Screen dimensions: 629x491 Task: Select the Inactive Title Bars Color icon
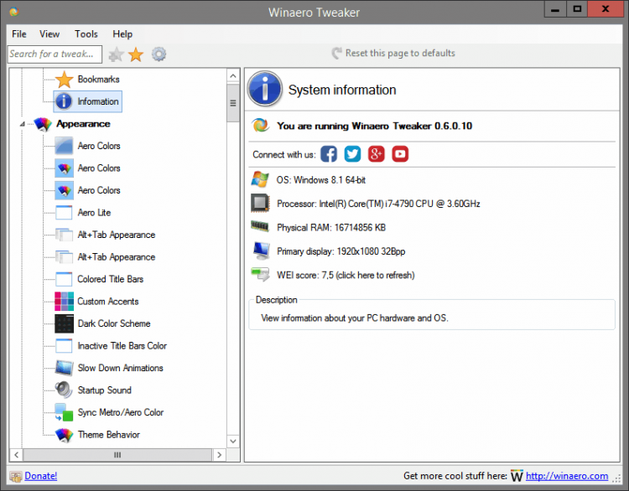tap(65, 345)
